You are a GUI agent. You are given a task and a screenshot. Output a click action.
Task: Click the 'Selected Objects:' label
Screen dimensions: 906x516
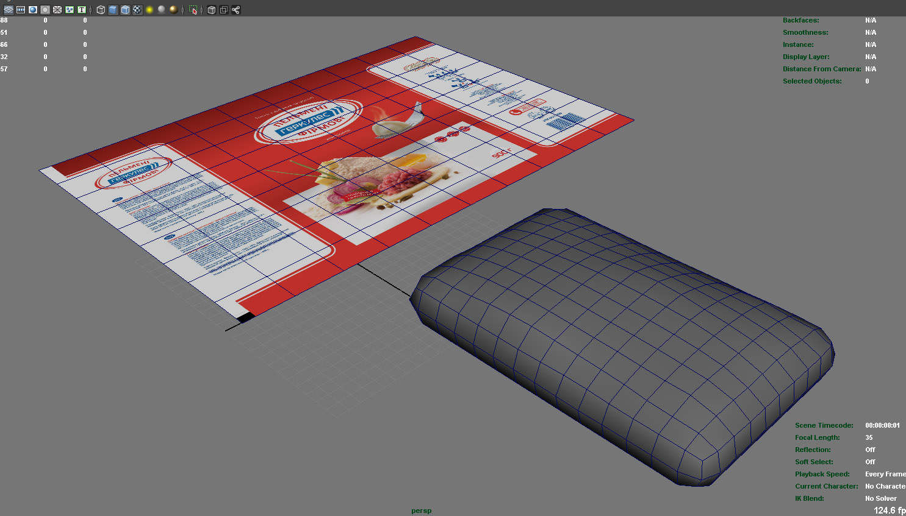[812, 81]
